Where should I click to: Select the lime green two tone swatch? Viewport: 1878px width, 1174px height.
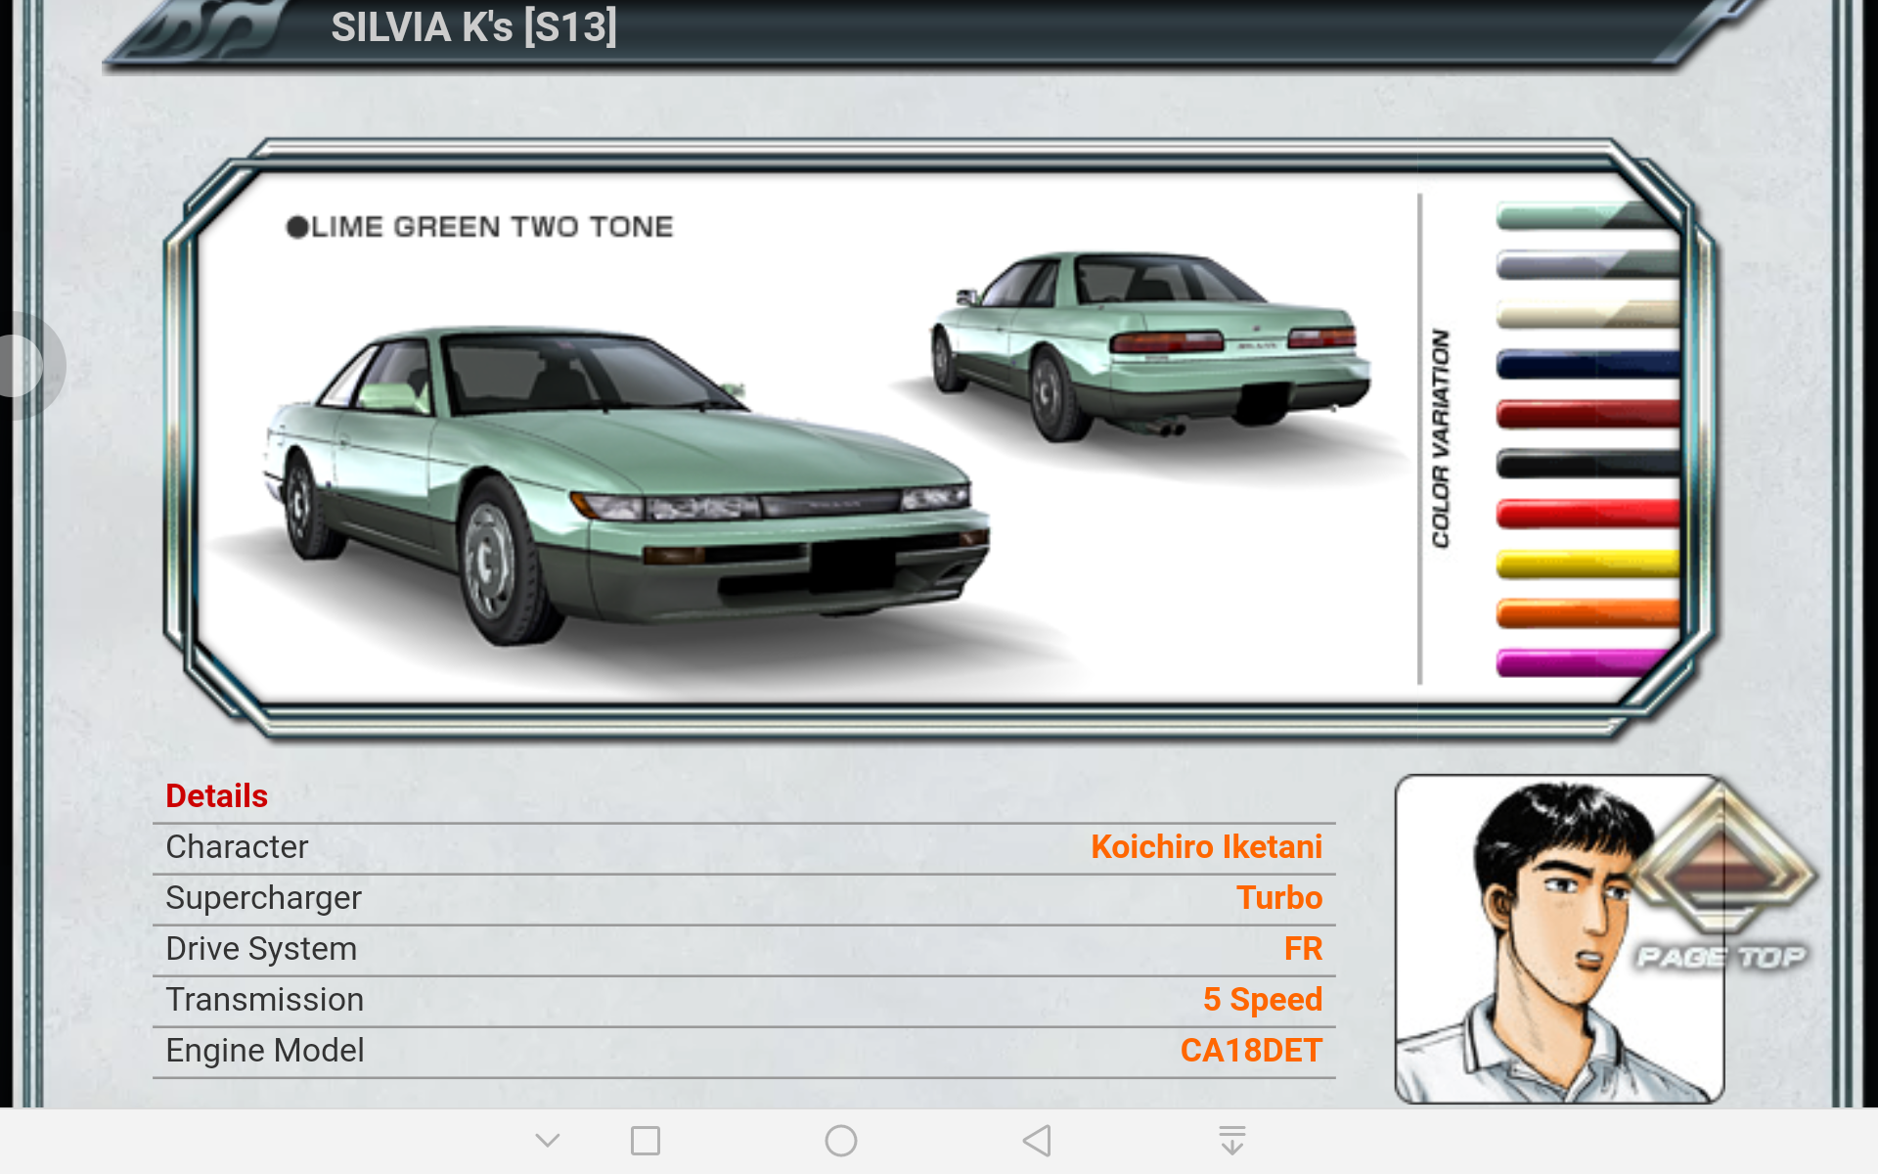tap(1587, 216)
